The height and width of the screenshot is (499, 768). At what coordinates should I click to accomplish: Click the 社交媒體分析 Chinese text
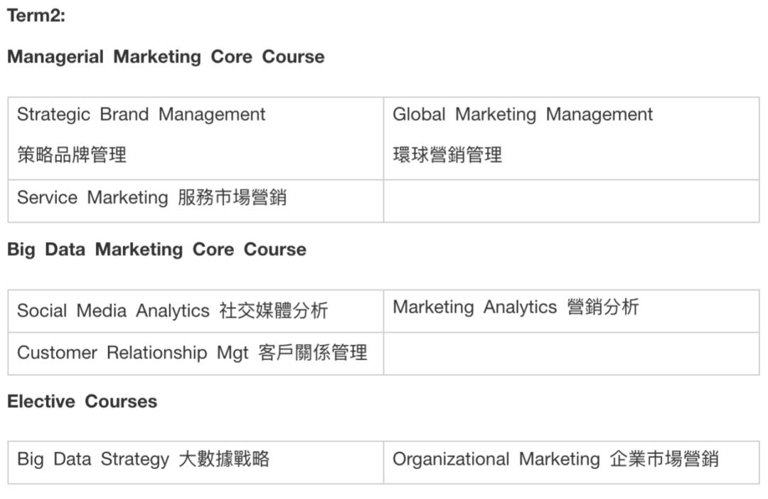[x=274, y=311]
